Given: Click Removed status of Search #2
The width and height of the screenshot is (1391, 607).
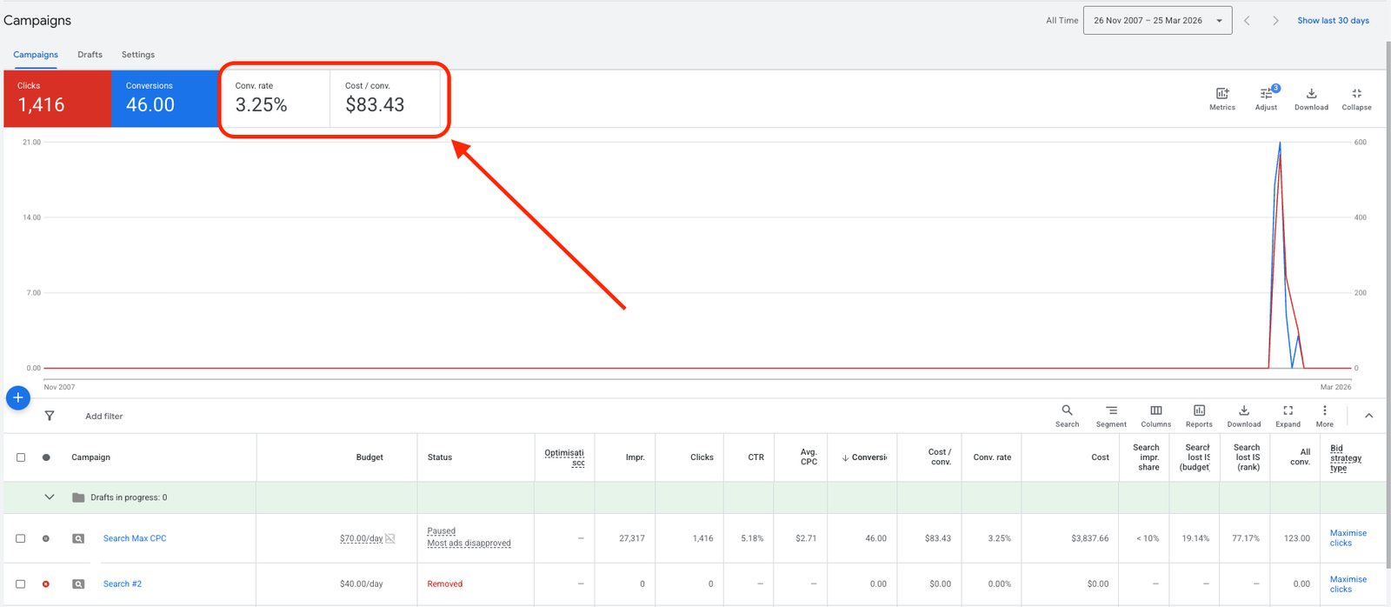Looking at the screenshot, I should point(444,584).
